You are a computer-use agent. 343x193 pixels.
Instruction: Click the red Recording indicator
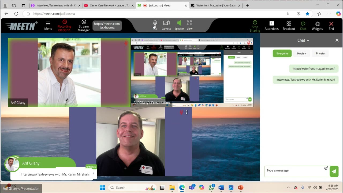64,25
